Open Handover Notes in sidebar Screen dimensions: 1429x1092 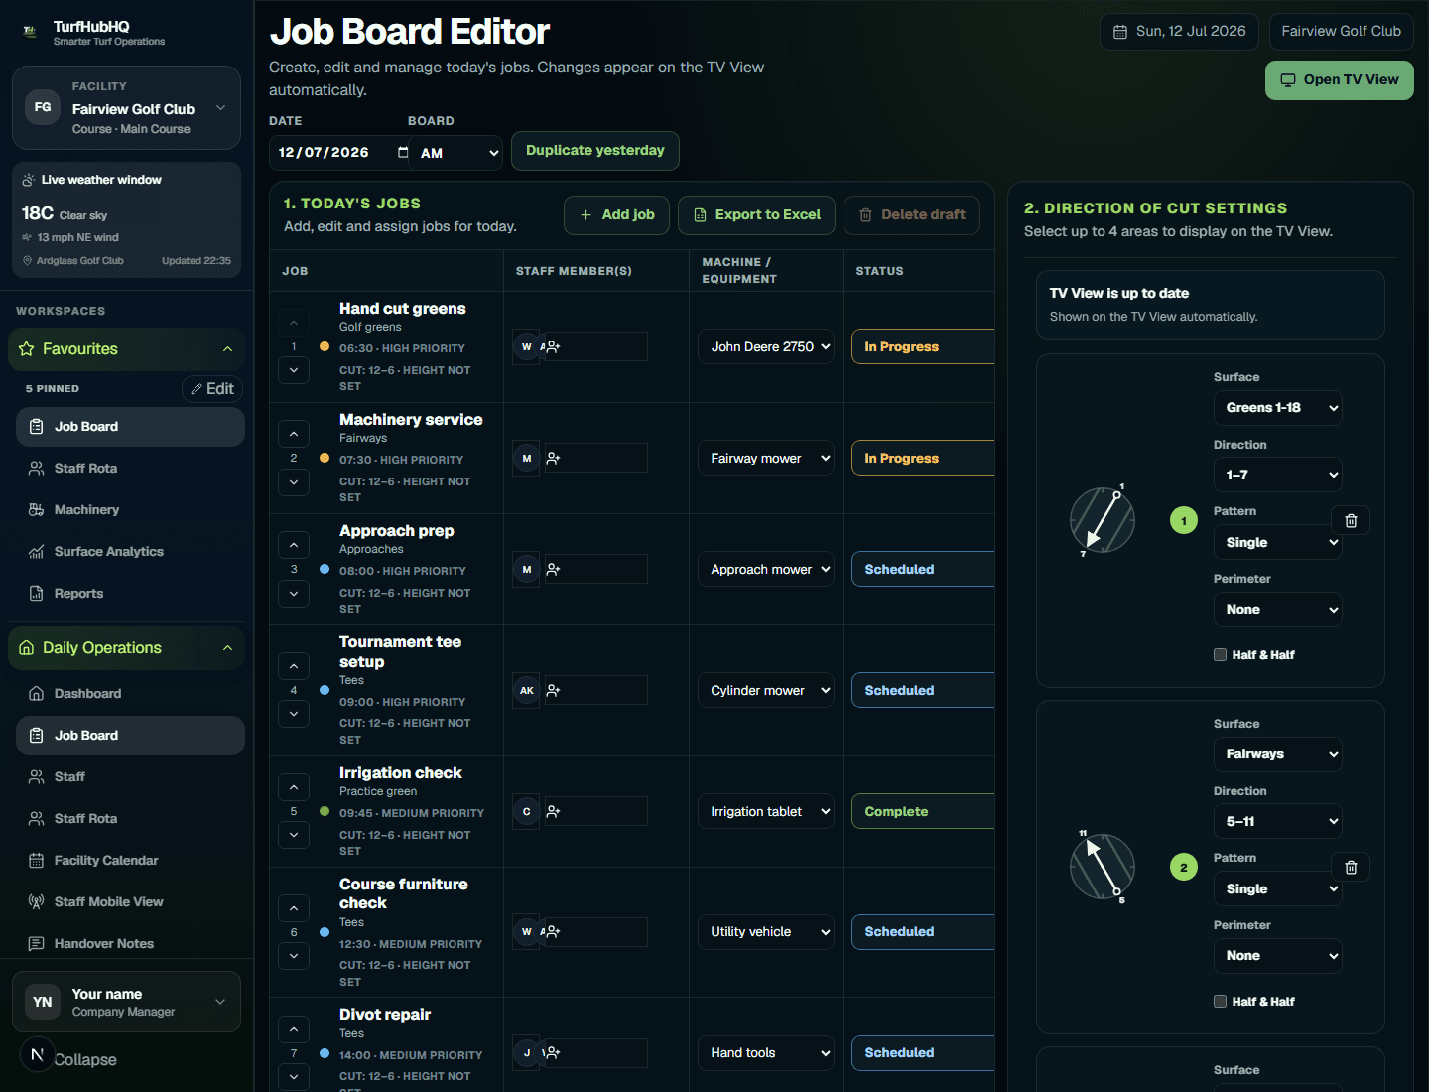pyautogui.click(x=130, y=944)
